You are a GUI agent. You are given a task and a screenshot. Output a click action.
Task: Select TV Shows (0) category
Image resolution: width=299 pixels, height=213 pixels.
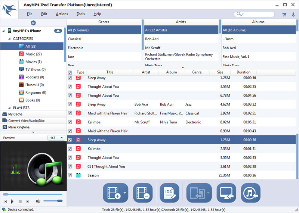35,69
